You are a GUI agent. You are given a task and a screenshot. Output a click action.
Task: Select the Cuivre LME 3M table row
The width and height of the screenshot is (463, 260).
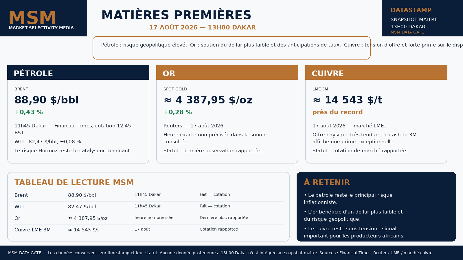[148, 230]
